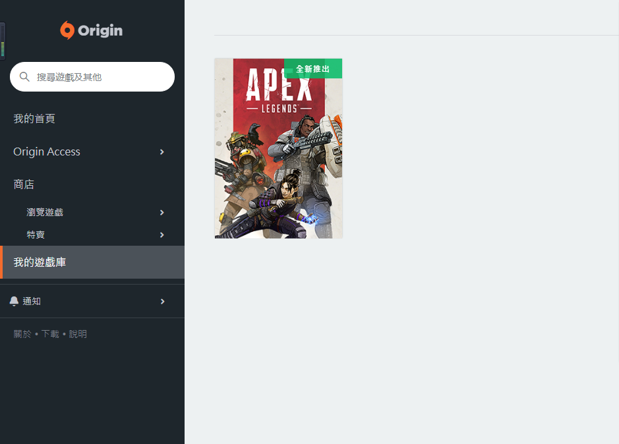This screenshot has height=444, width=619.
Task: Open 瀏覽遊戲 browse games
Action: 45,212
